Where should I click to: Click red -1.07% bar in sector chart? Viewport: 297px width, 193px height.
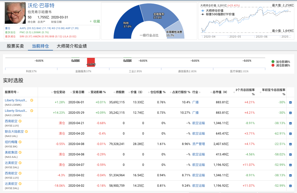(91, 62)
